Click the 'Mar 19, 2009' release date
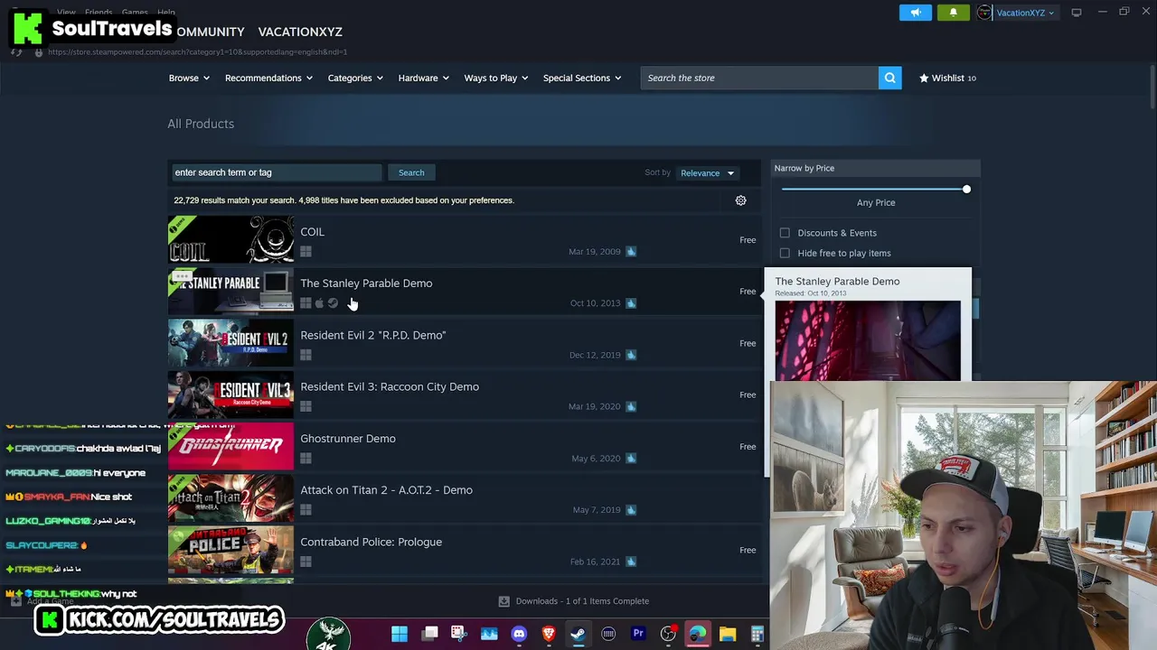 point(595,252)
